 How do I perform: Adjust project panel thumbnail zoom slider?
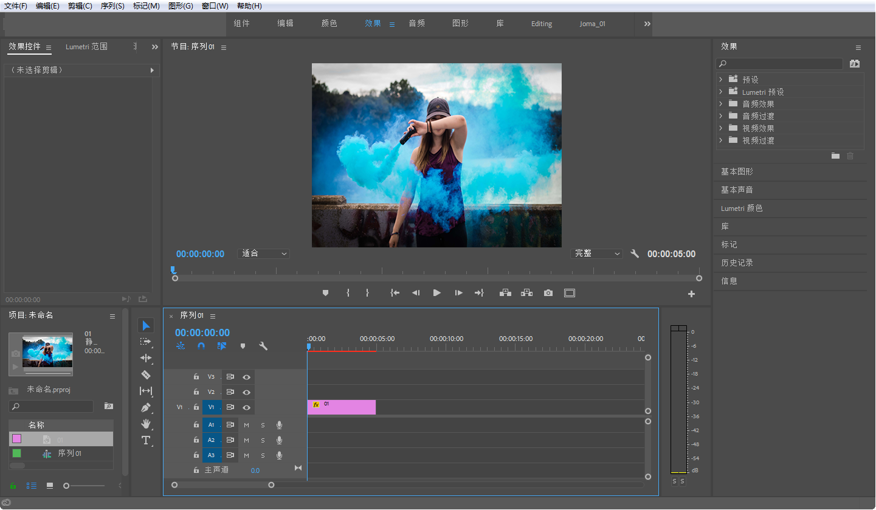click(x=66, y=486)
